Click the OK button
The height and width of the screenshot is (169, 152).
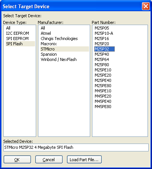17,159
